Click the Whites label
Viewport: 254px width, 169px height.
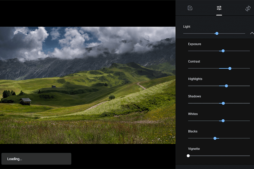(193, 114)
